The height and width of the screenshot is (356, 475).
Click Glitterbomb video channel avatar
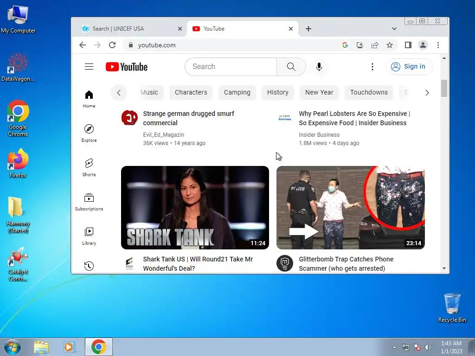click(x=285, y=263)
